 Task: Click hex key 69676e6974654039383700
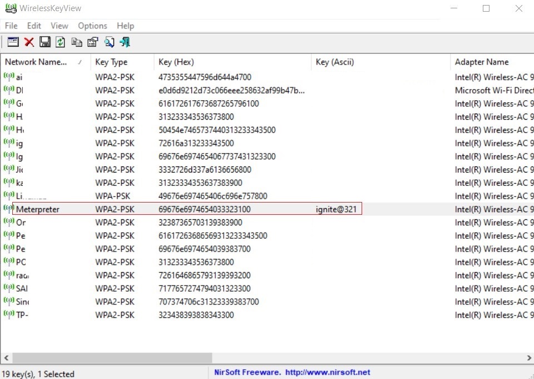[x=204, y=249]
